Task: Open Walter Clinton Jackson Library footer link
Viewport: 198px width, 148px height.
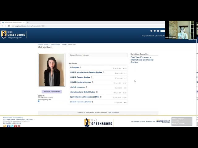Action: coord(13,117)
